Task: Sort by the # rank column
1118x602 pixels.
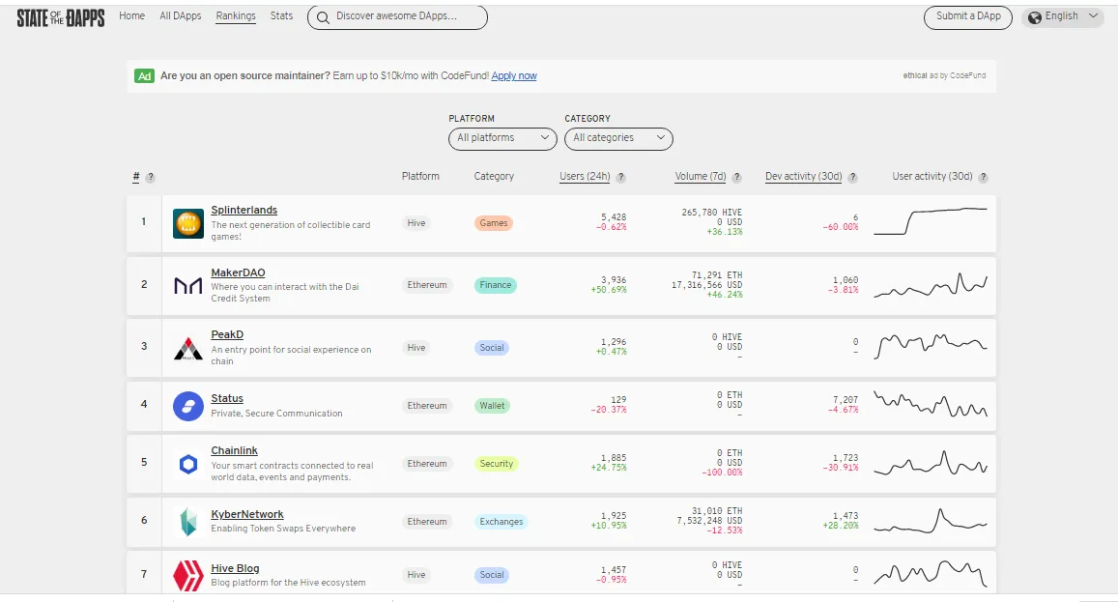Action: tap(136, 176)
